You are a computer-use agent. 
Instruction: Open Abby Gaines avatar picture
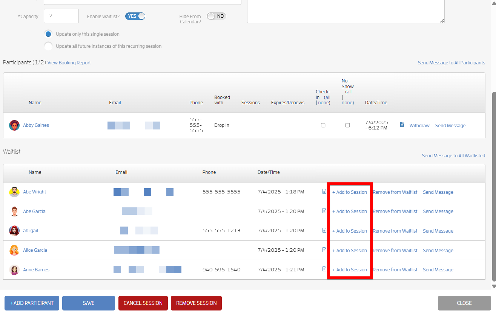(x=14, y=125)
